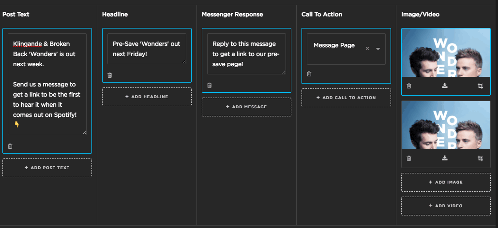Crop the first Wonders image
Image resolution: width=498 pixels, height=228 pixels.
[480, 86]
